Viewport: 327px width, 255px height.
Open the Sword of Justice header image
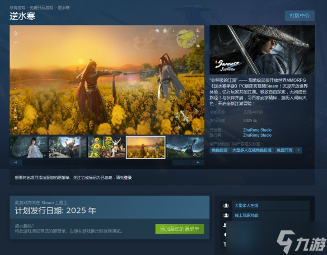pos(262,50)
